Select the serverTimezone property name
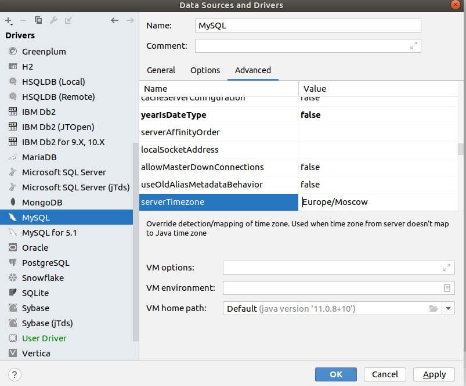Image resolution: width=466 pixels, height=386 pixels. pos(219,202)
